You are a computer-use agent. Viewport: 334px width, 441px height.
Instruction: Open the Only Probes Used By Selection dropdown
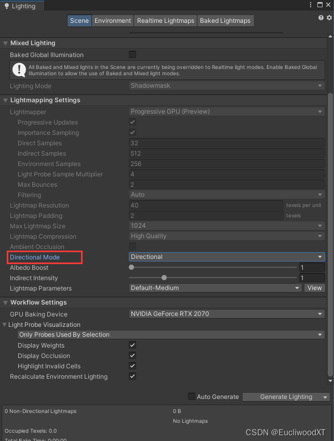tap(171, 335)
